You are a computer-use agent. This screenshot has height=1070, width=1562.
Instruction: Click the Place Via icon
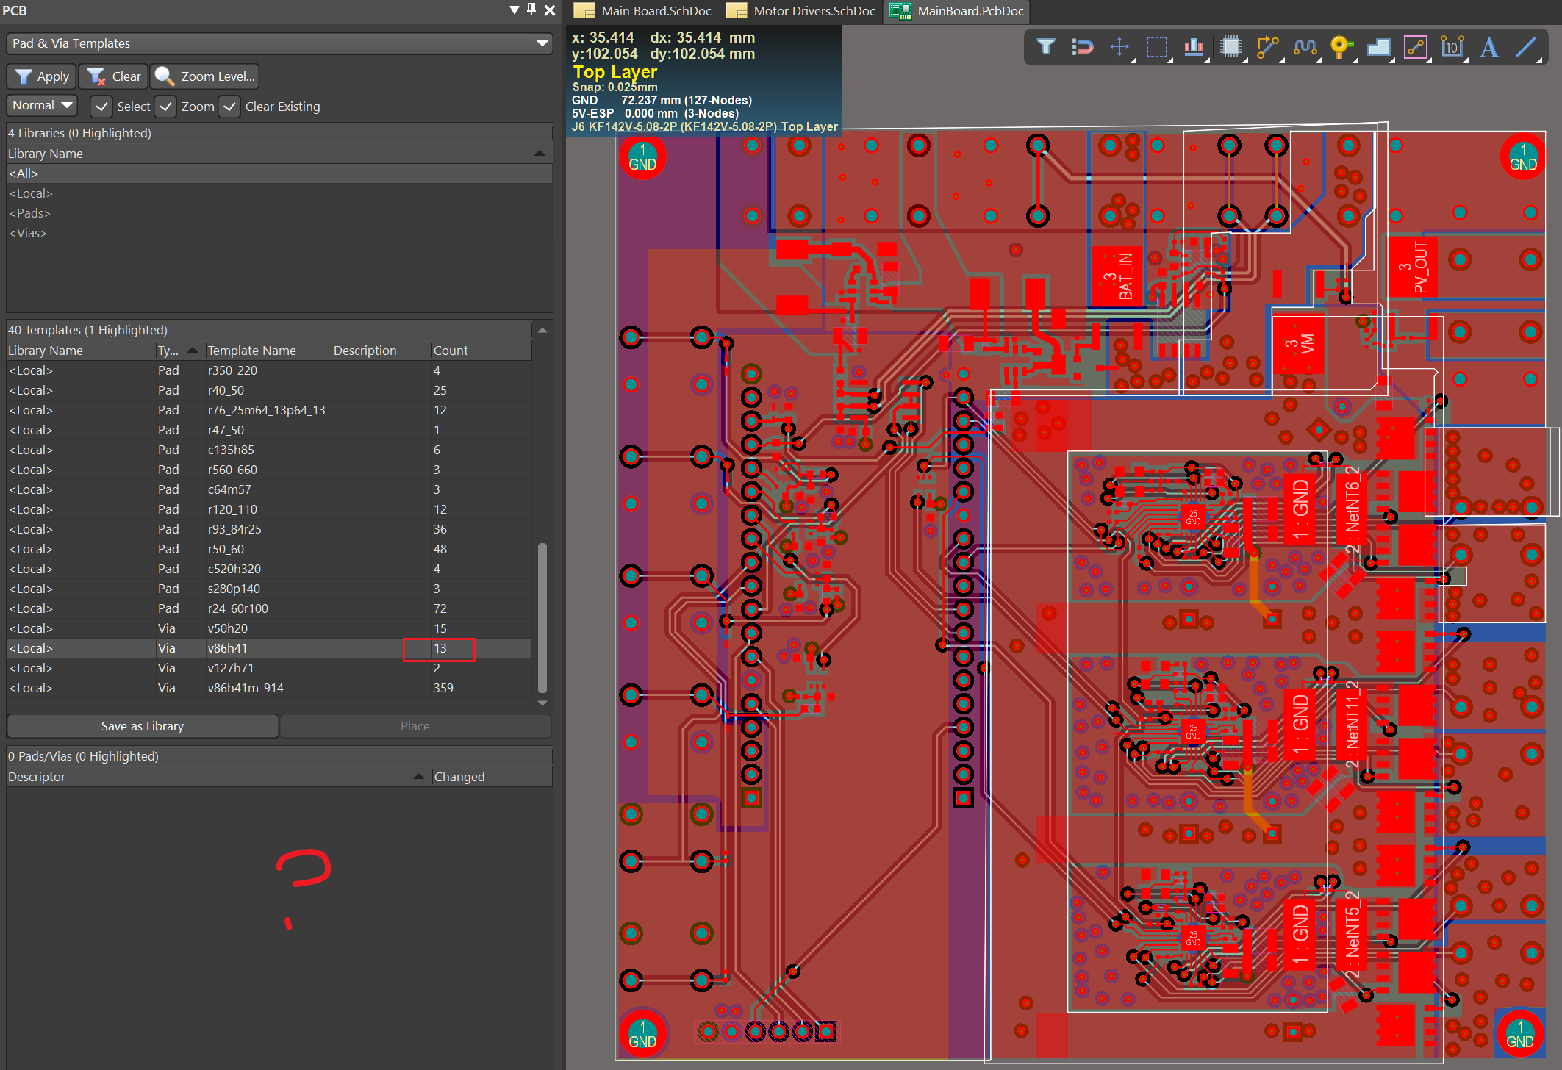tap(1341, 47)
